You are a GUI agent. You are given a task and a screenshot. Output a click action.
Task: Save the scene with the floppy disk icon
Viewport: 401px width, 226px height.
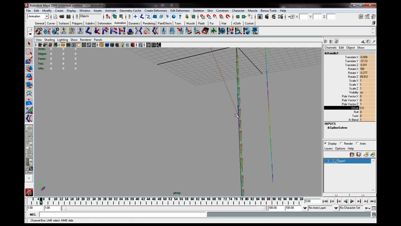pos(68,17)
